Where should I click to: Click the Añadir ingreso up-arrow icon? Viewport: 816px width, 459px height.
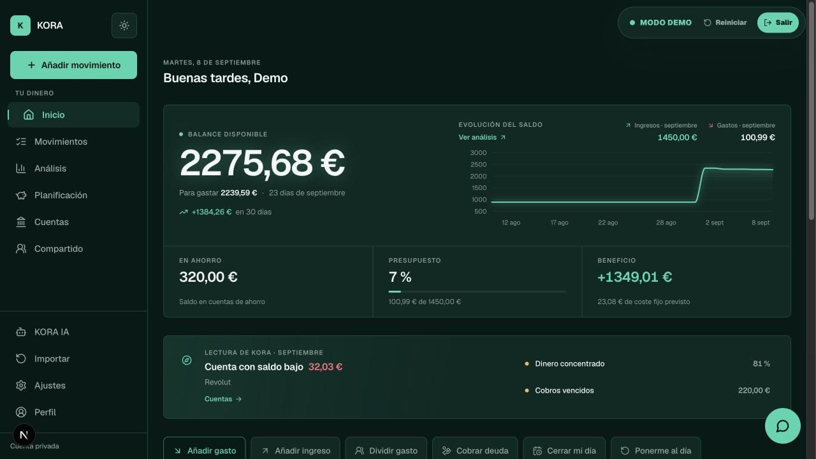(x=265, y=451)
